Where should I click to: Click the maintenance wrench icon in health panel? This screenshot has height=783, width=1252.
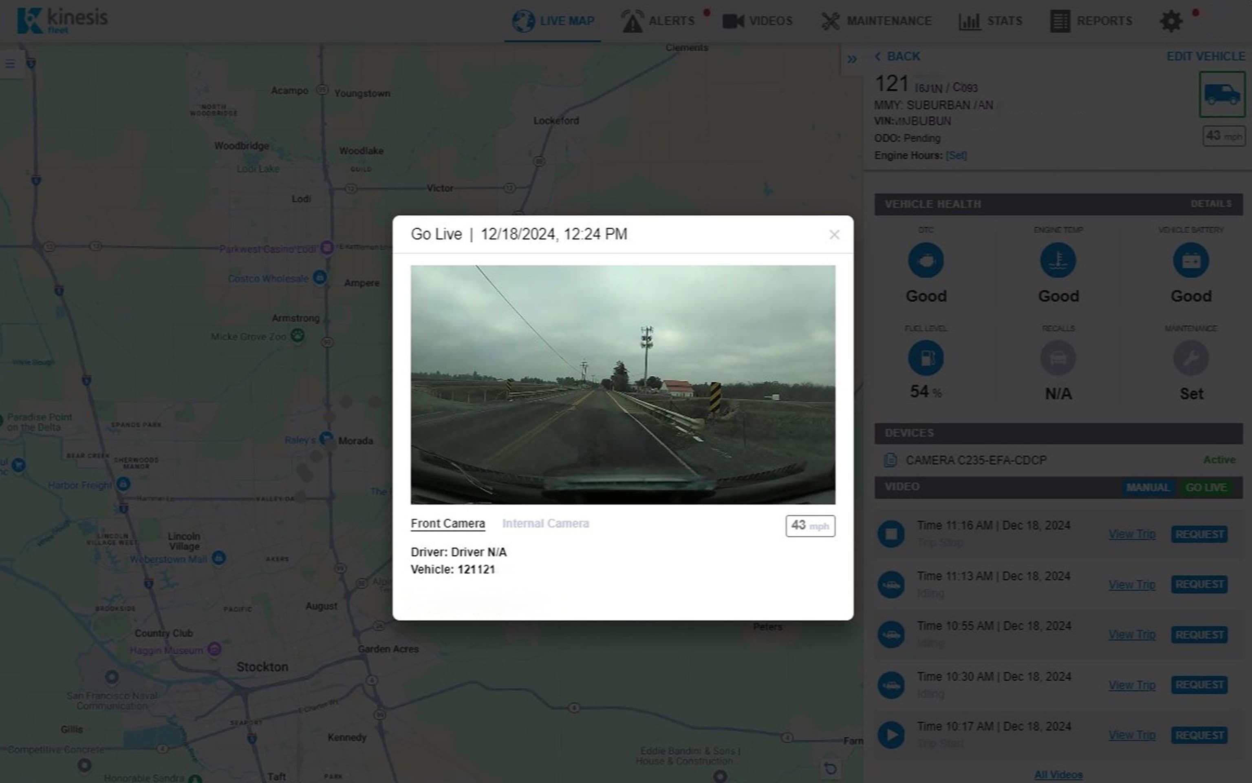pyautogui.click(x=1190, y=358)
